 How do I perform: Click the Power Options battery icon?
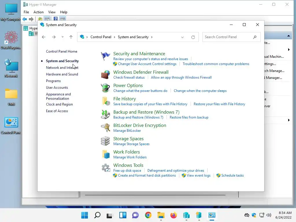coord(105,88)
